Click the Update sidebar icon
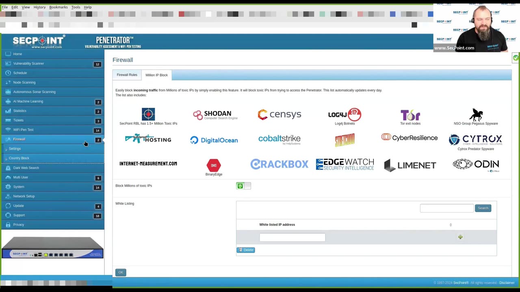 point(8,206)
